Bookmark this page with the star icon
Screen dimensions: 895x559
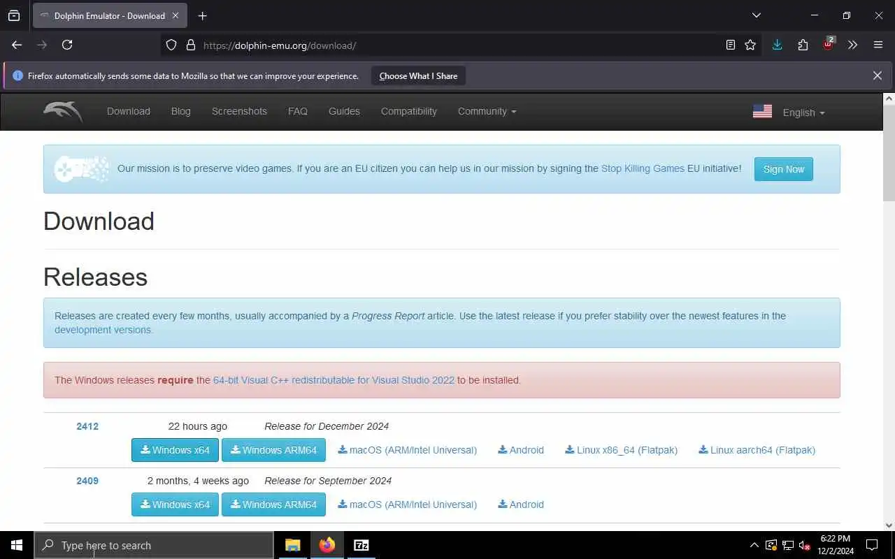coord(750,45)
